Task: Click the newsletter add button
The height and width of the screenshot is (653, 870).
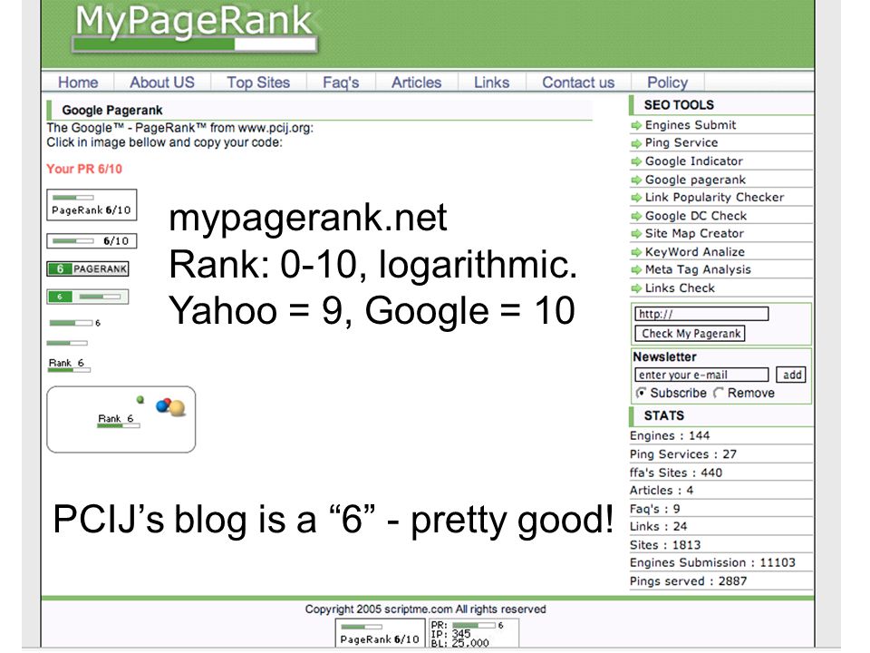Action: (791, 375)
